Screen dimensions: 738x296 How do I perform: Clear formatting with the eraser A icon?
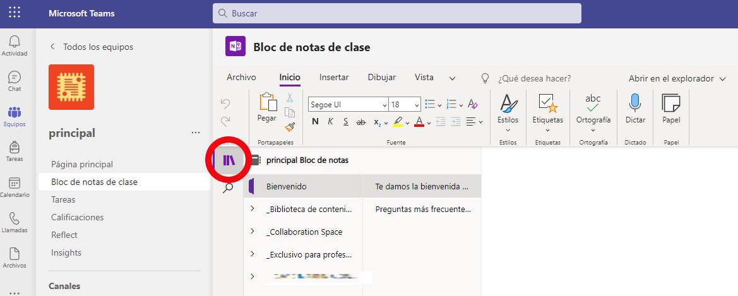pyautogui.click(x=473, y=105)
